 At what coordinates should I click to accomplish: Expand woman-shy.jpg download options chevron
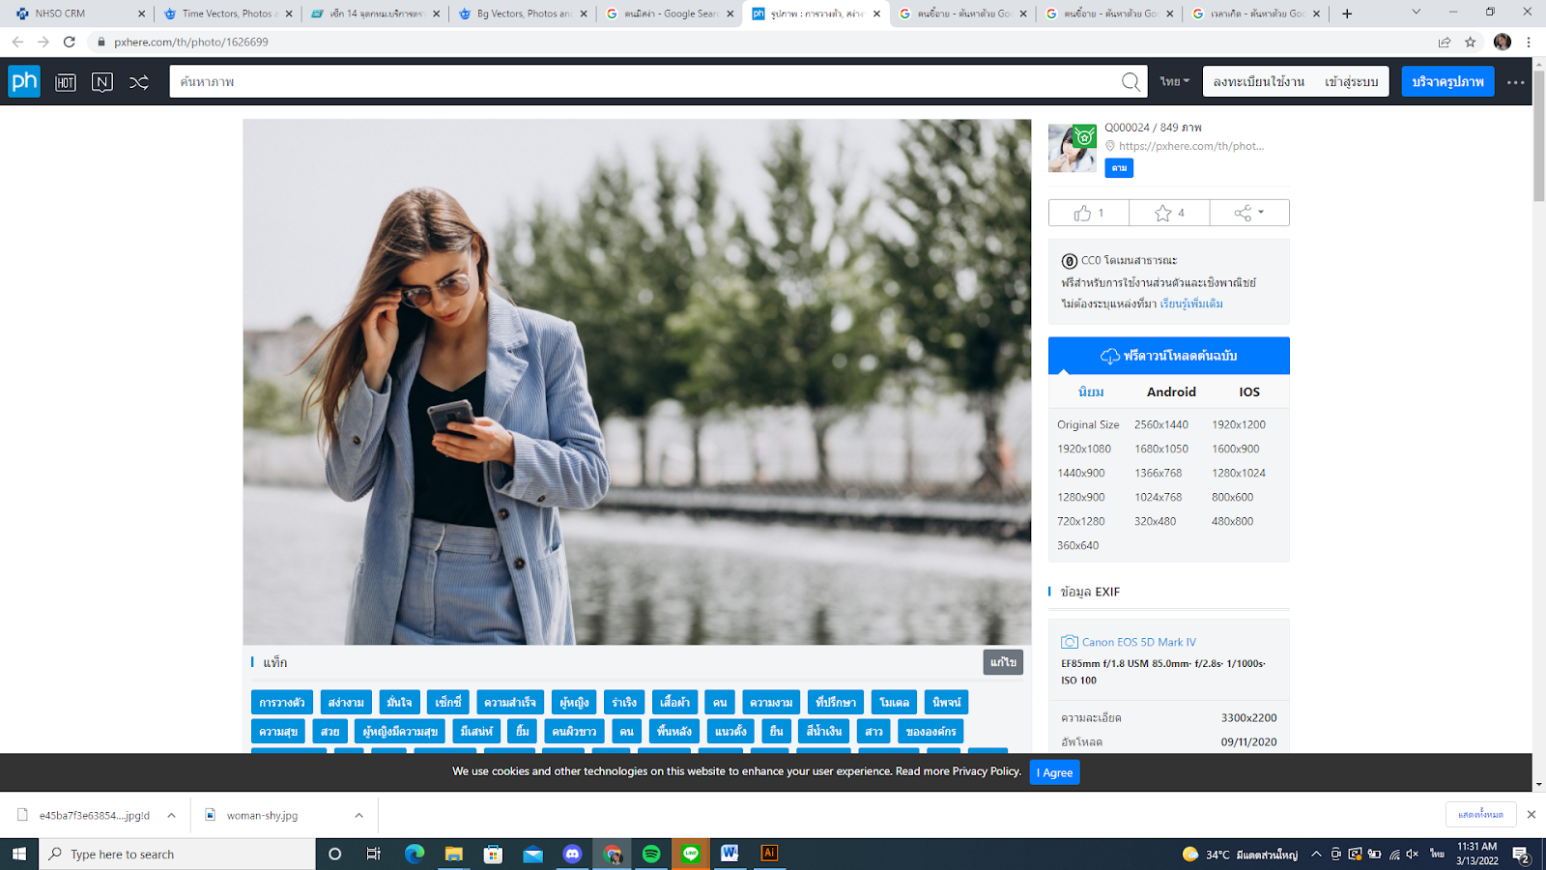[358, 815]
